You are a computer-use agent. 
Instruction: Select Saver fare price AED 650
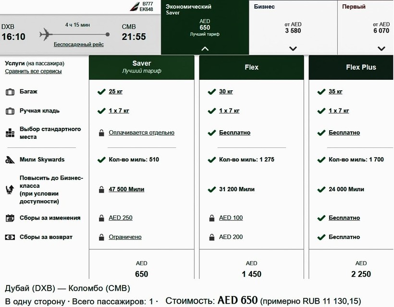click(142, 270)
